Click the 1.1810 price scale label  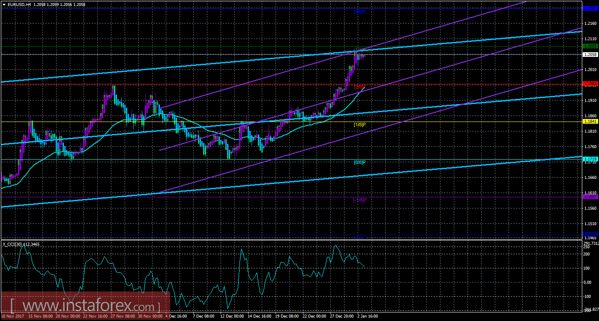click(x=590, y=131)
